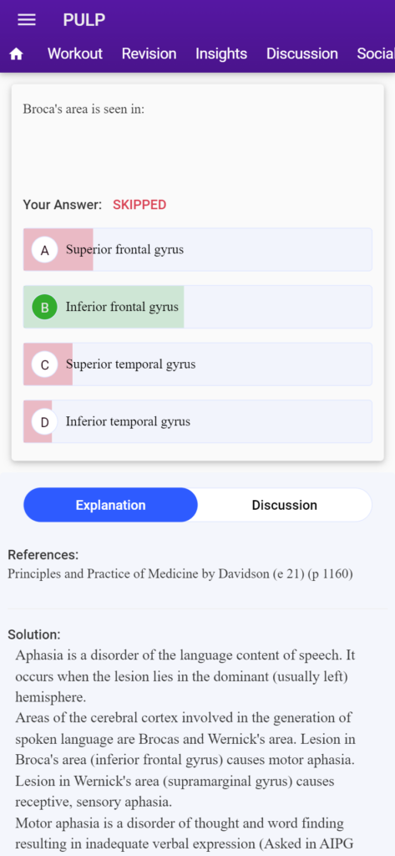This screenshot has height=856, width=395.
Task: Select option A circle
Action: pyautogui.click(x=45, y=250)
